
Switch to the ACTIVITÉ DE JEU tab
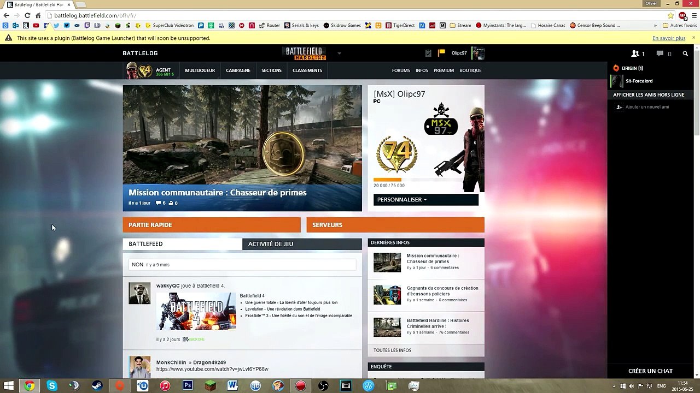pos(302,244)
